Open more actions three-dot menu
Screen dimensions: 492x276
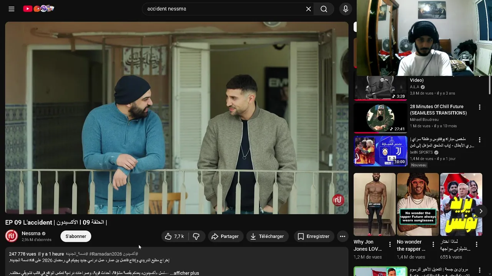pos(342,237)
